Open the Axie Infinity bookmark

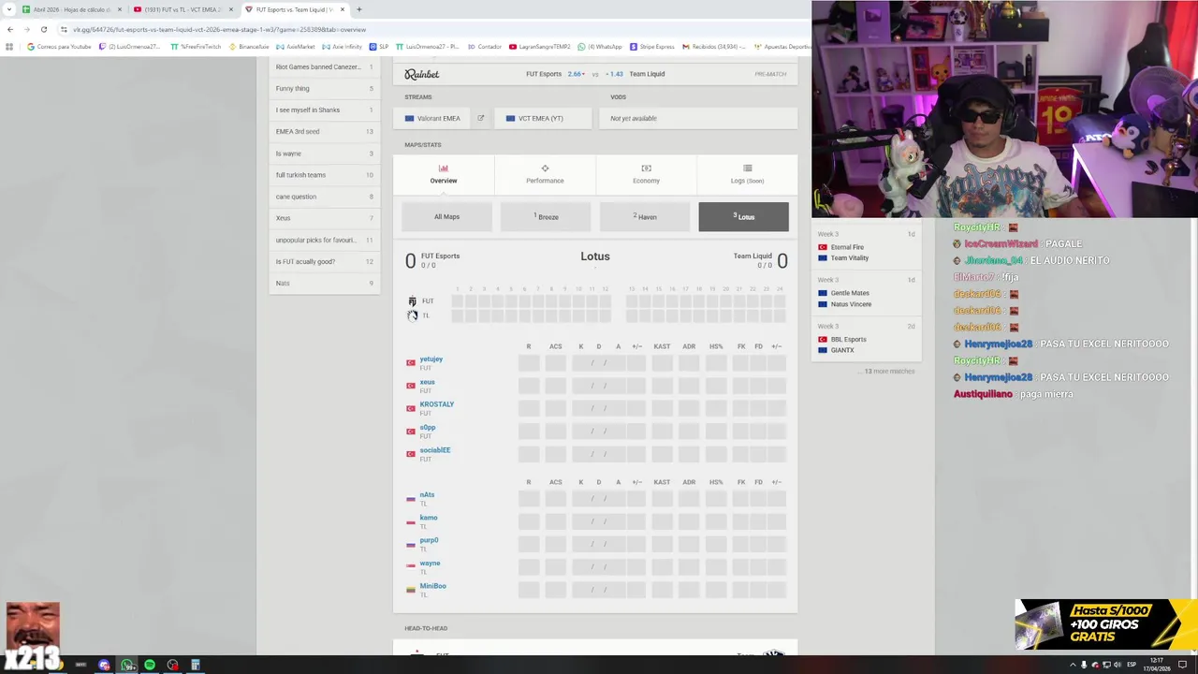[343, 46]
